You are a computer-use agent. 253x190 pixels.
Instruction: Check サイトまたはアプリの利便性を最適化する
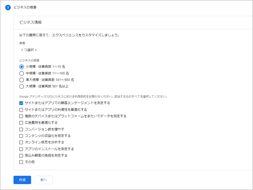point(21,110)
